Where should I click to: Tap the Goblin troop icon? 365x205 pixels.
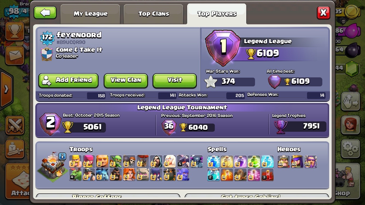[x=116, y=161]
